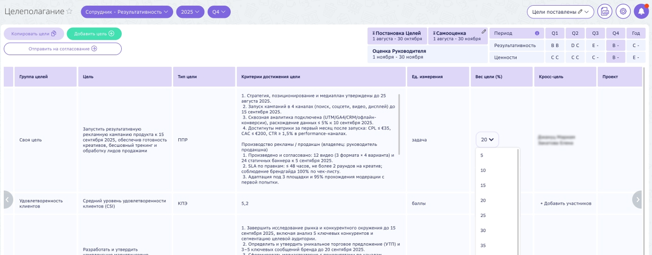
Task: Select weight option 25
Action: (497, 215)
